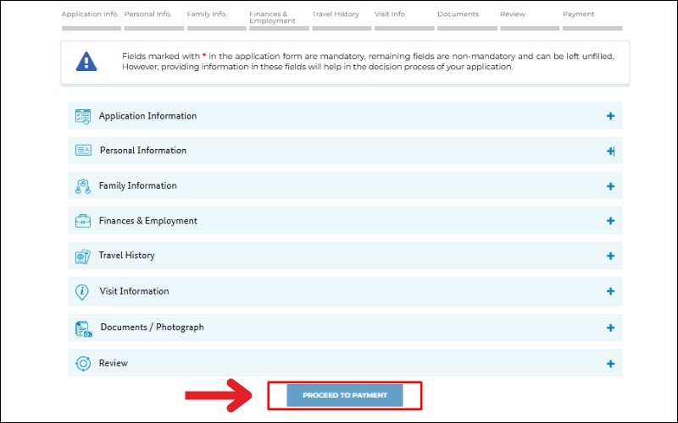Expand Personal Information with the plus sign
Viewport: 678px width, 423px height.
pyautogui.click(x=610, y=151)
